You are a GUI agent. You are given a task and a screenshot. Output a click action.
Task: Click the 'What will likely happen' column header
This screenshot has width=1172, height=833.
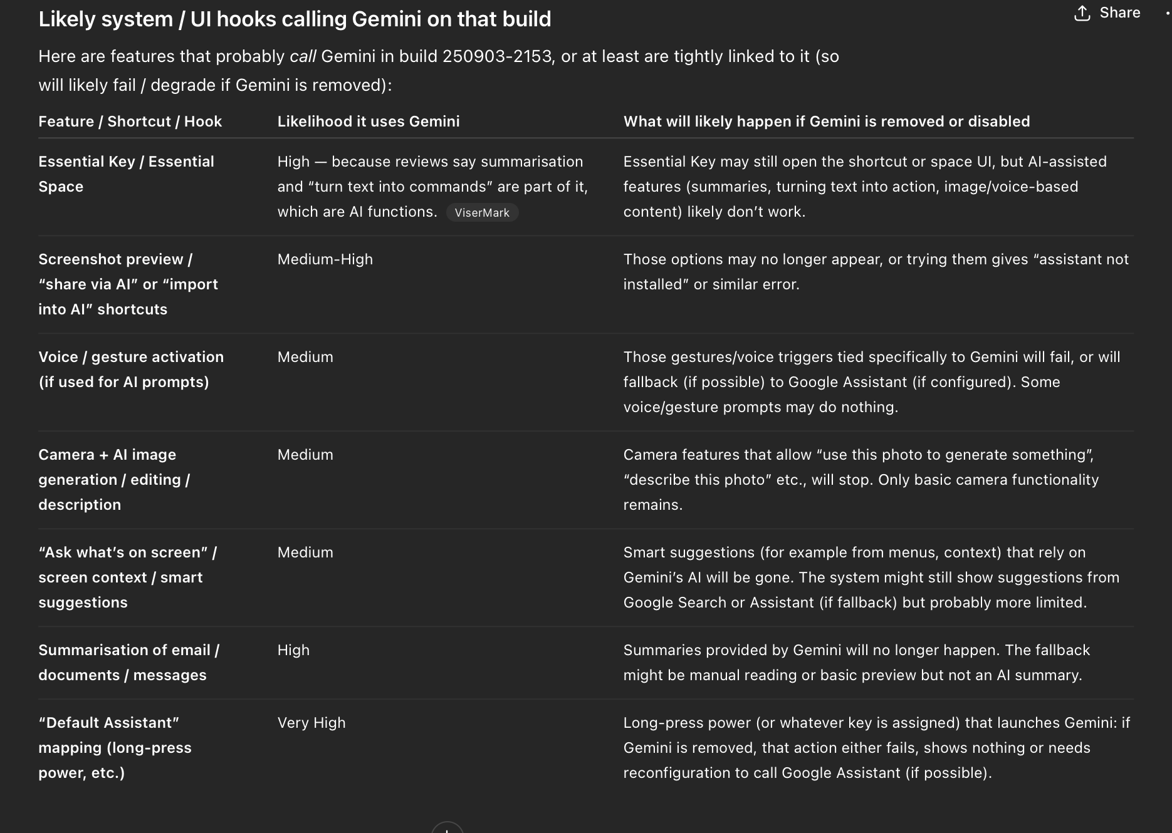[826, 122]
